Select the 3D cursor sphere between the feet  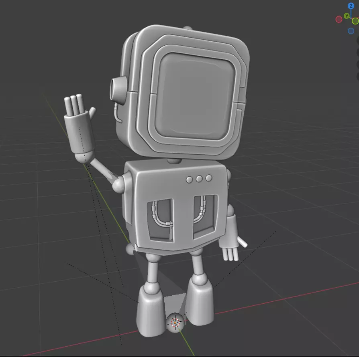(175, 323)
